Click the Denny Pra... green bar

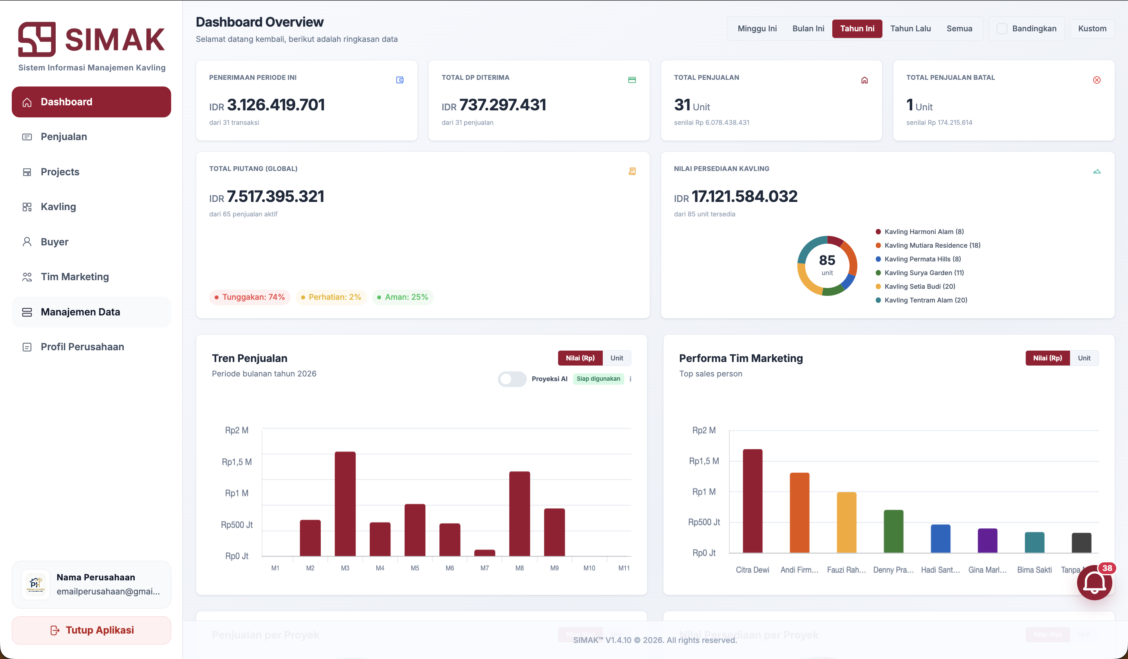[893, 531]
